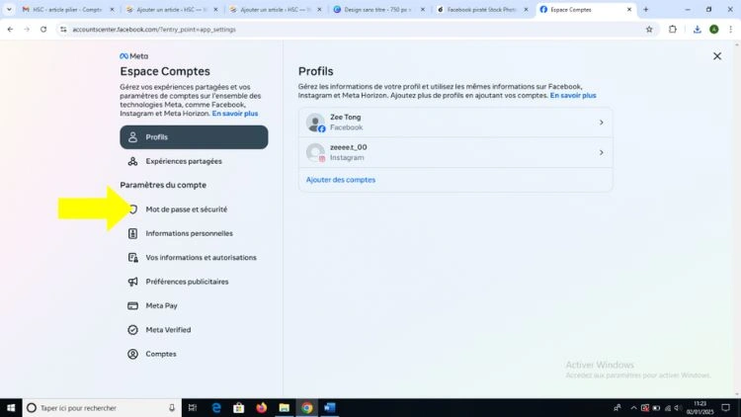Select the zeeee.t_00 profile avatar

point(315,153)
